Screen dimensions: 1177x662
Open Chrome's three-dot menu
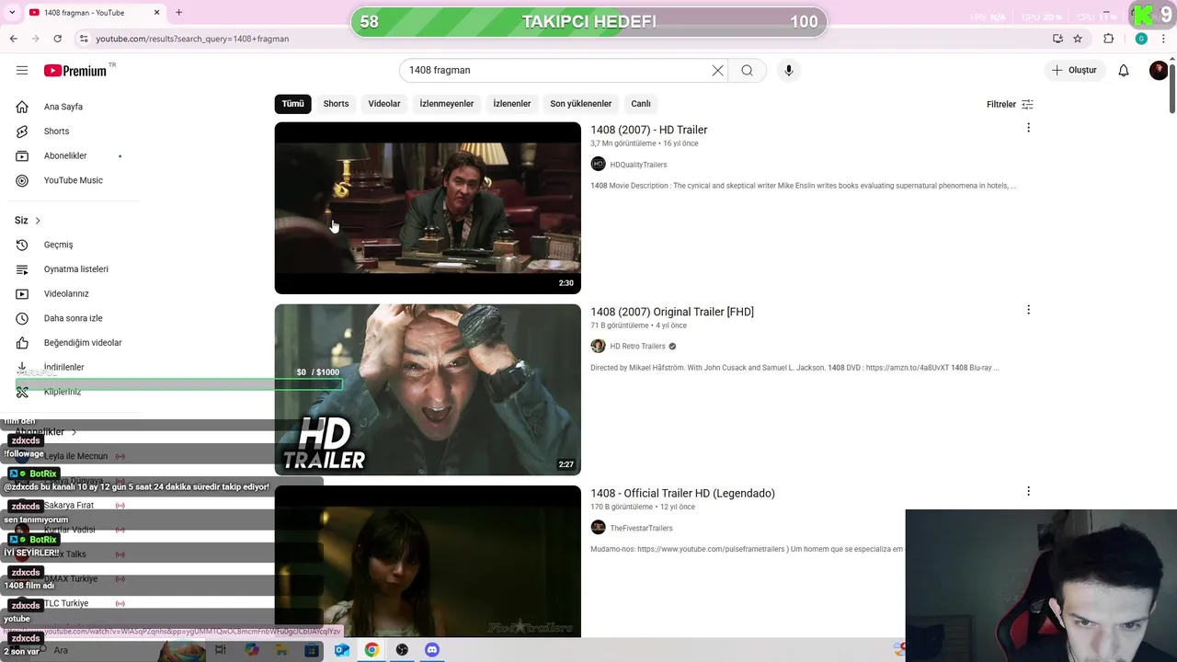point(1164,39)
